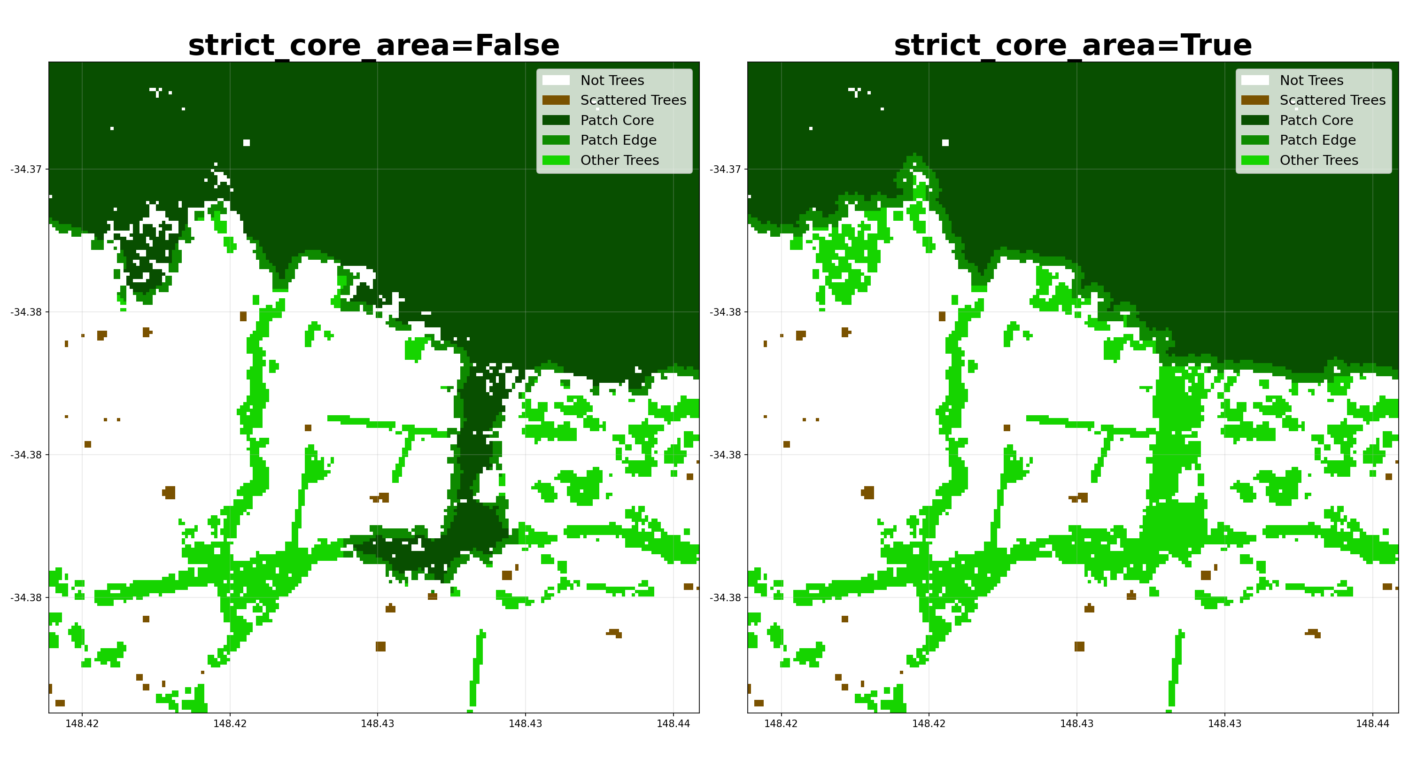1409x775 pixels.
Task: Click the Patch Edge label in right legend
Action: click(1318, 140)
